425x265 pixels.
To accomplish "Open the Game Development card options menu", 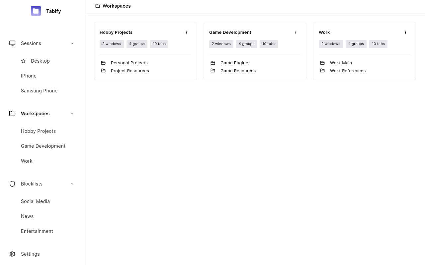I will tap(296, 32).
